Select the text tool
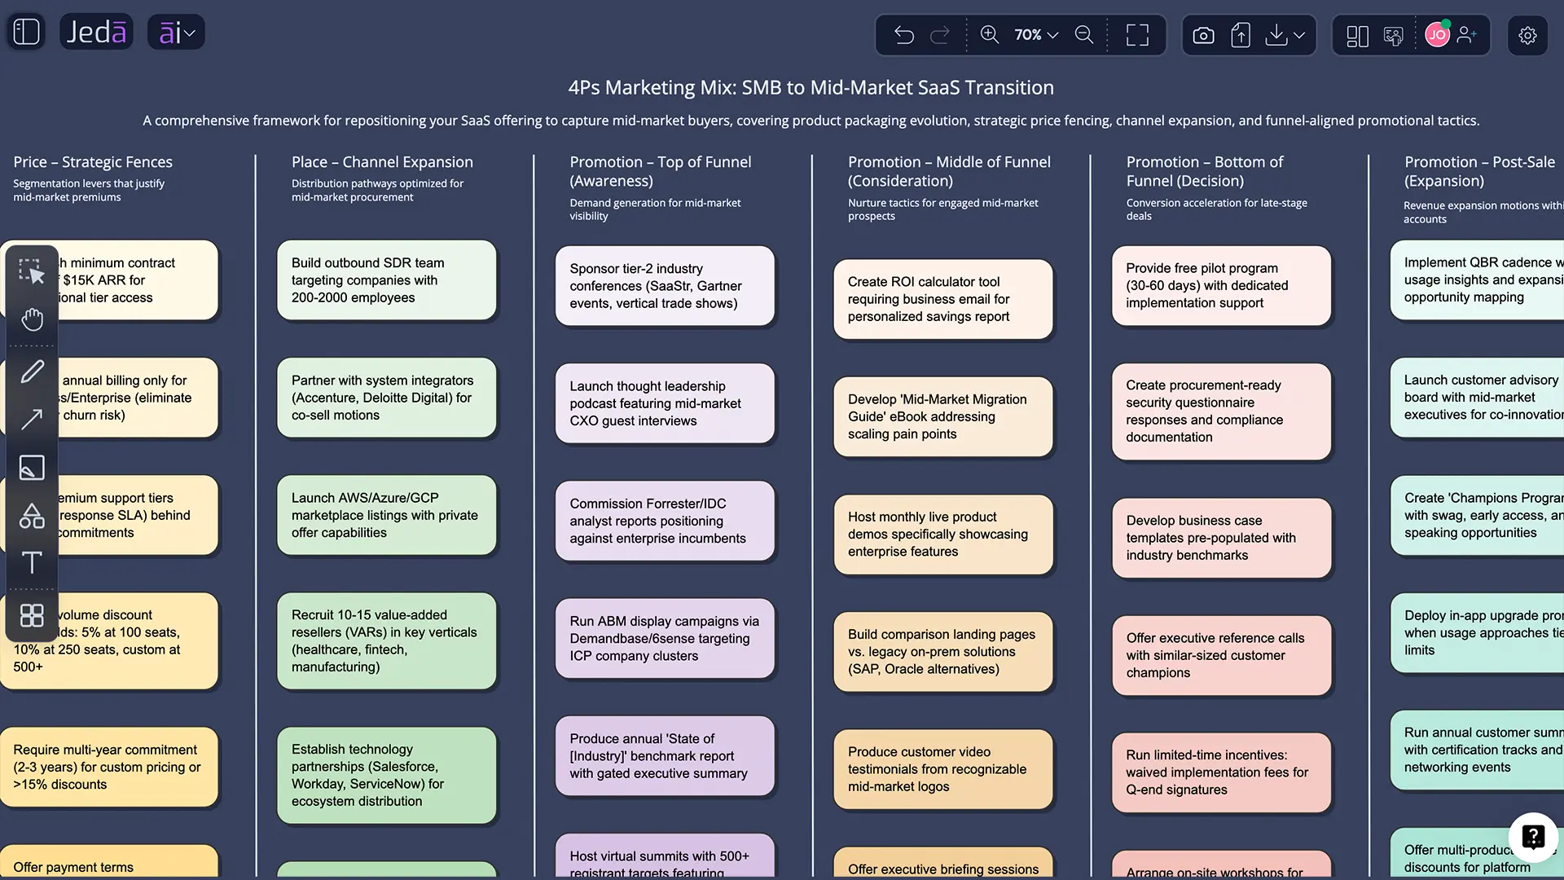This screenshot has width=1564, height=880. pos(32,562)
